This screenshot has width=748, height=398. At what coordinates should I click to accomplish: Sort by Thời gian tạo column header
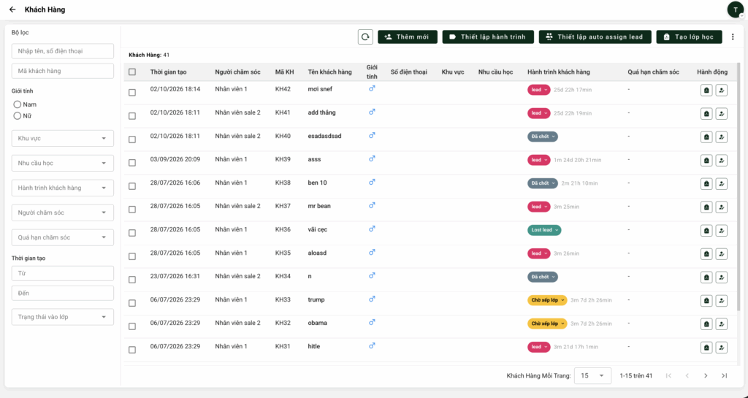tap(169, 72)
